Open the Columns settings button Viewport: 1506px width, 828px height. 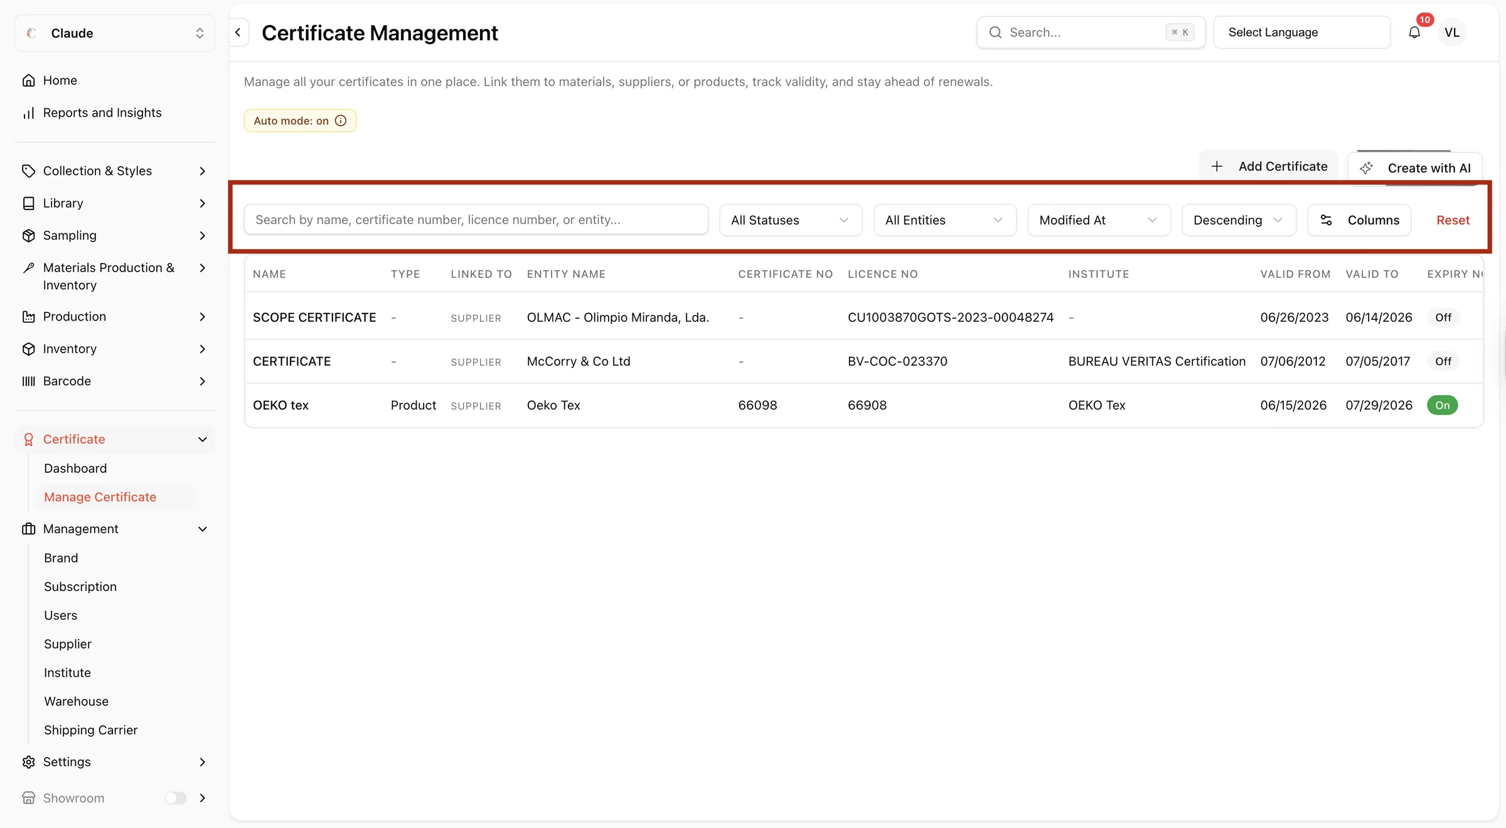pos(1360,220)
